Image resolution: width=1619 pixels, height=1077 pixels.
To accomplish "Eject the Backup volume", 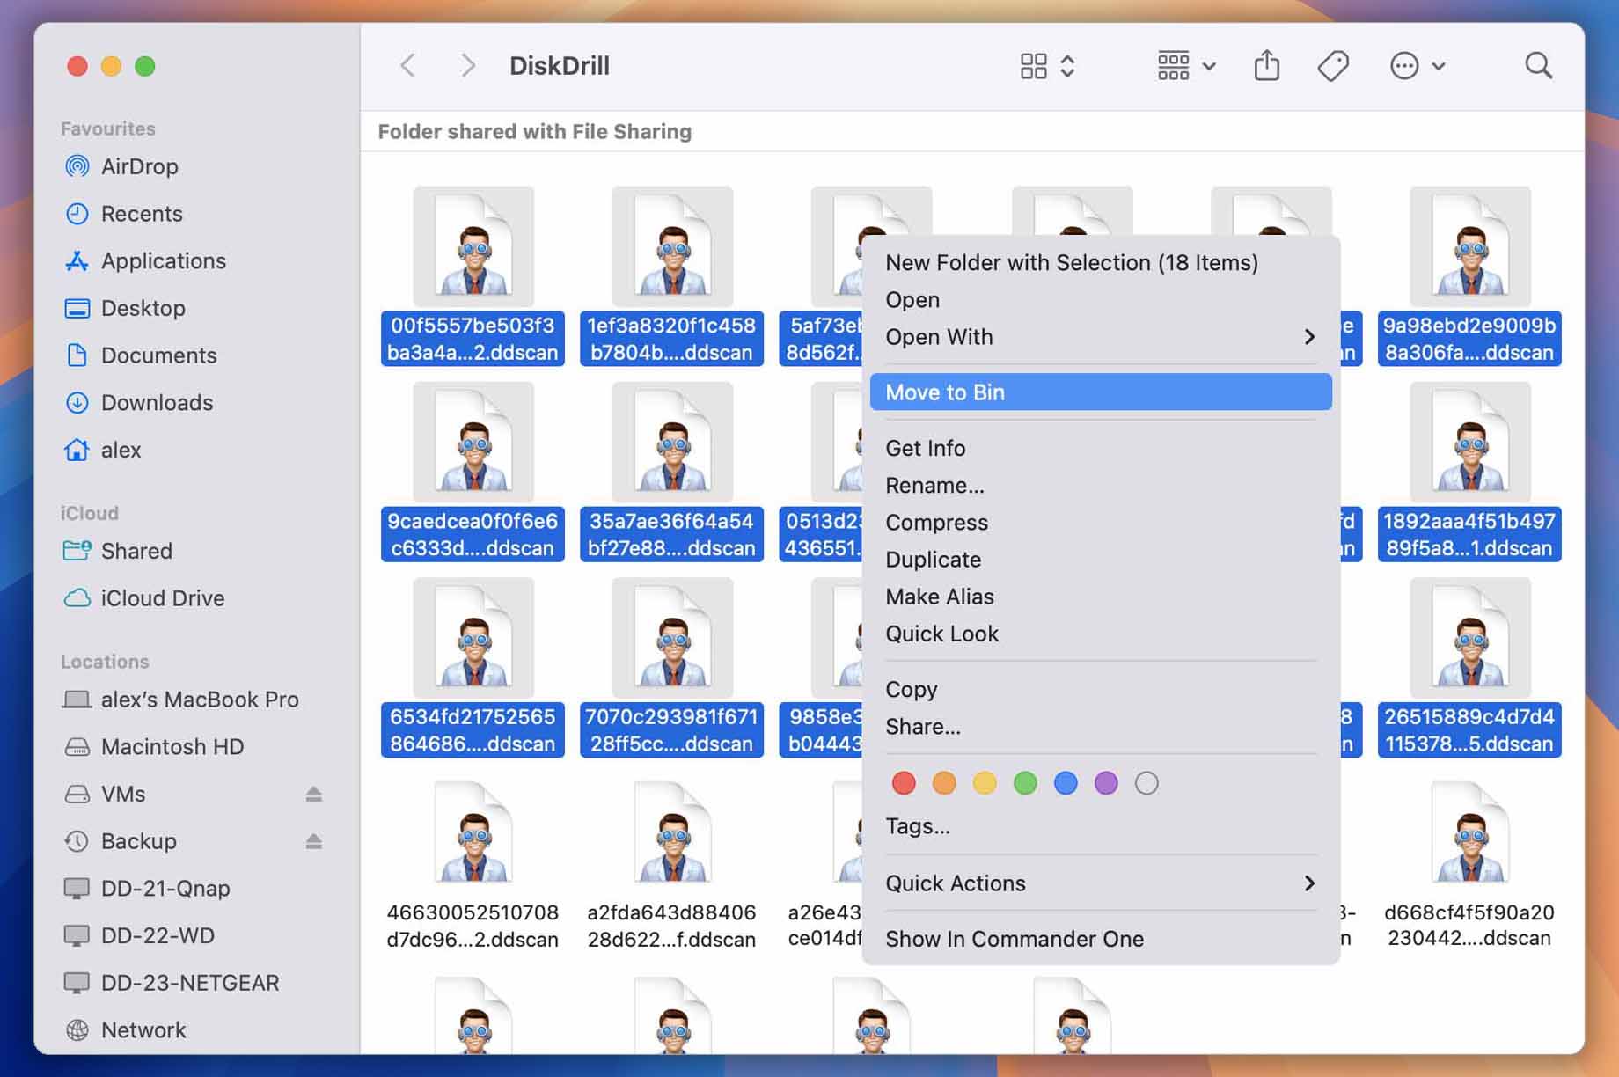I will [314, 842].
